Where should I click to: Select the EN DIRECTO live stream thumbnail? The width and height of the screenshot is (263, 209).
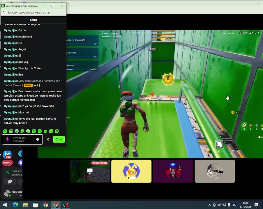pos(90,171)
